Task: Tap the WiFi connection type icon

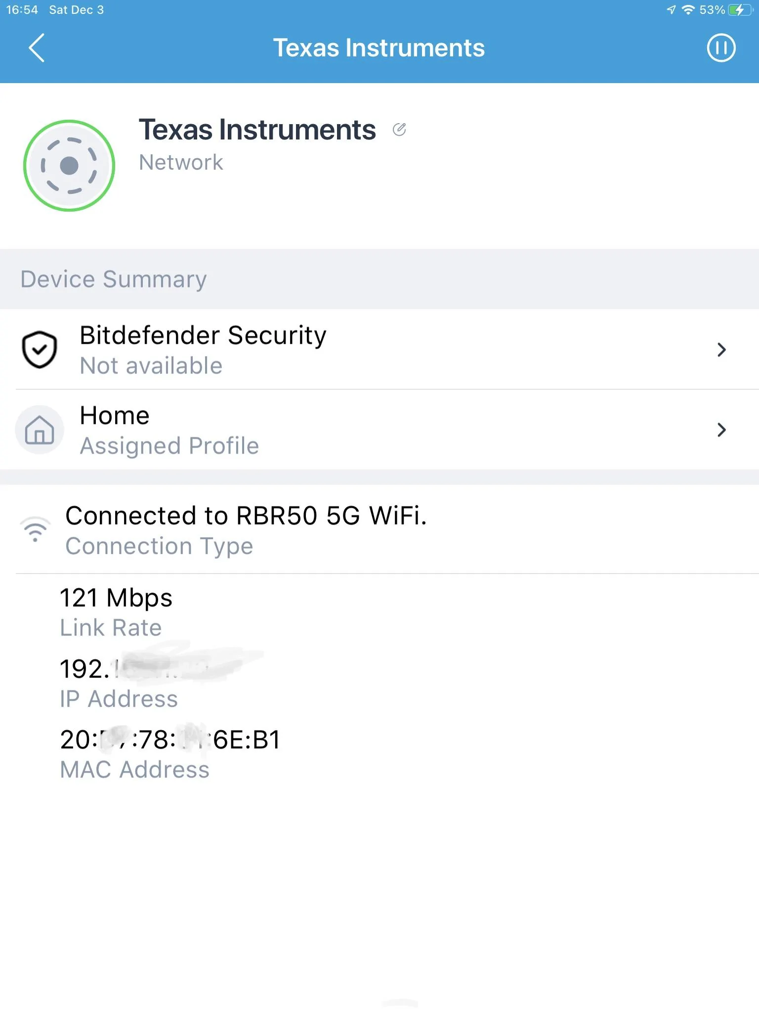Action: coord(35,529)
